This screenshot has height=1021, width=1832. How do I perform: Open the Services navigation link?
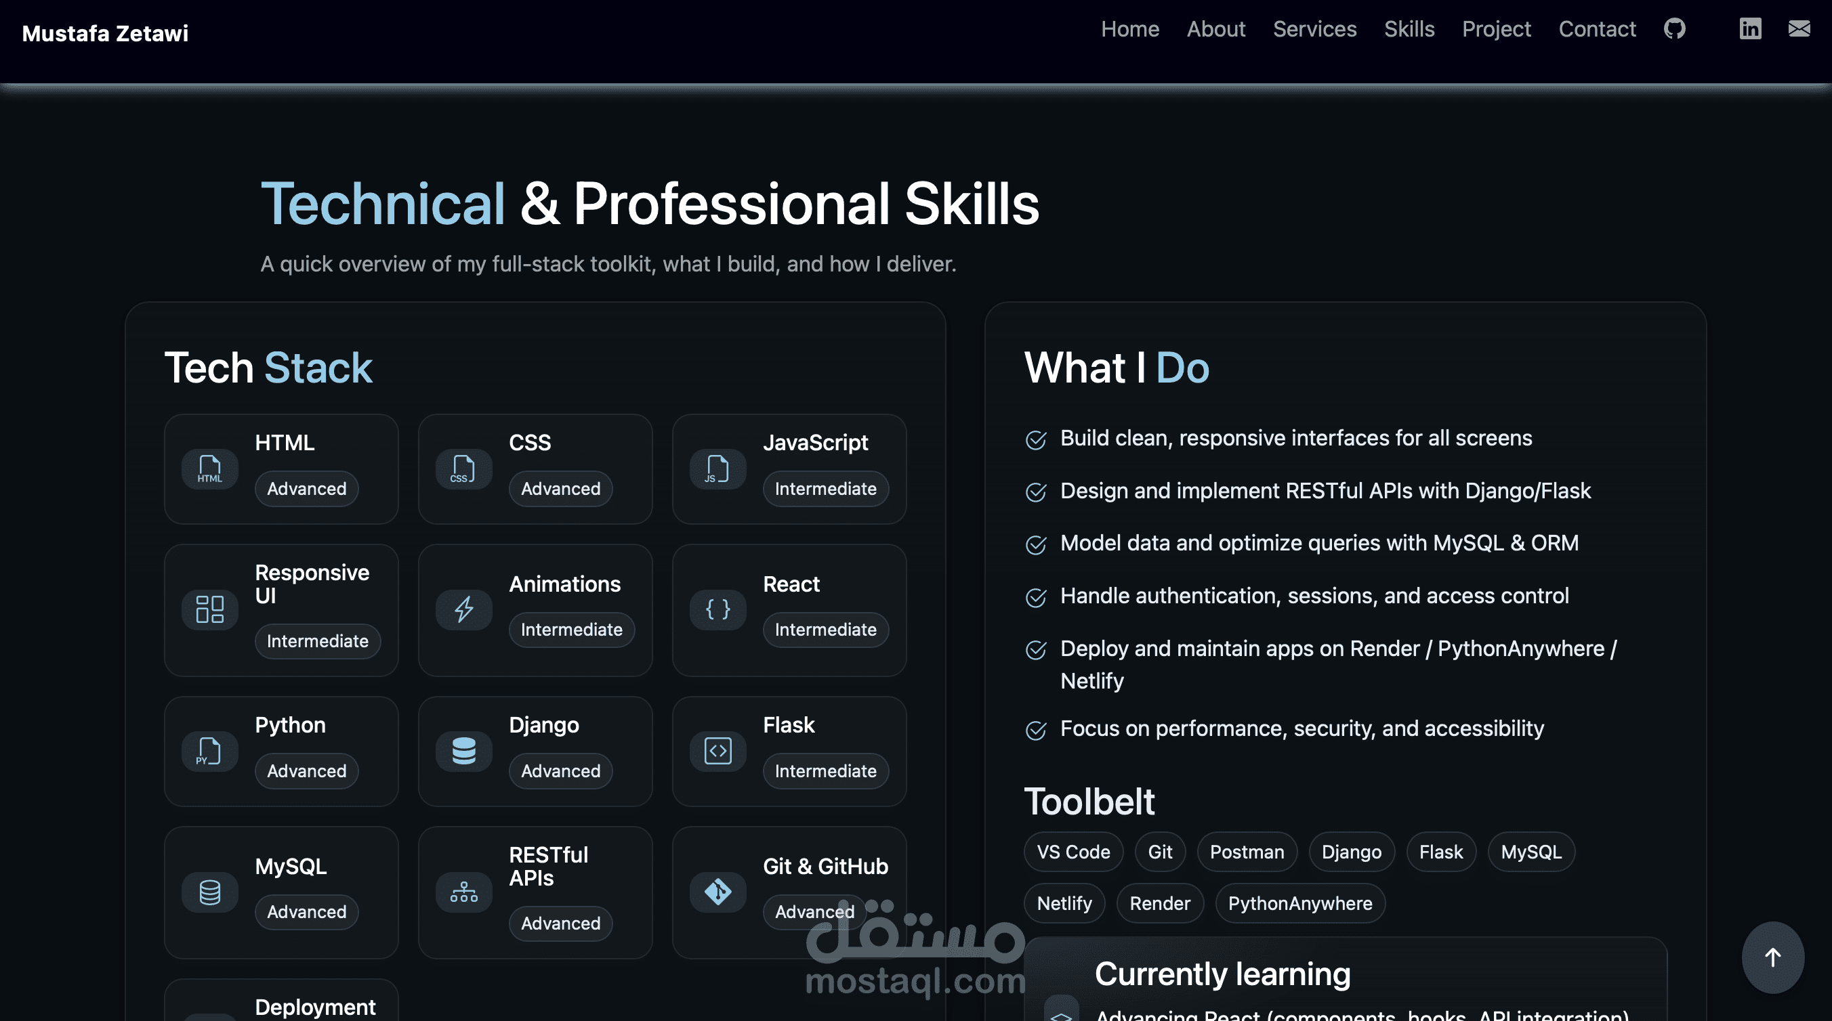(1314, 29)
